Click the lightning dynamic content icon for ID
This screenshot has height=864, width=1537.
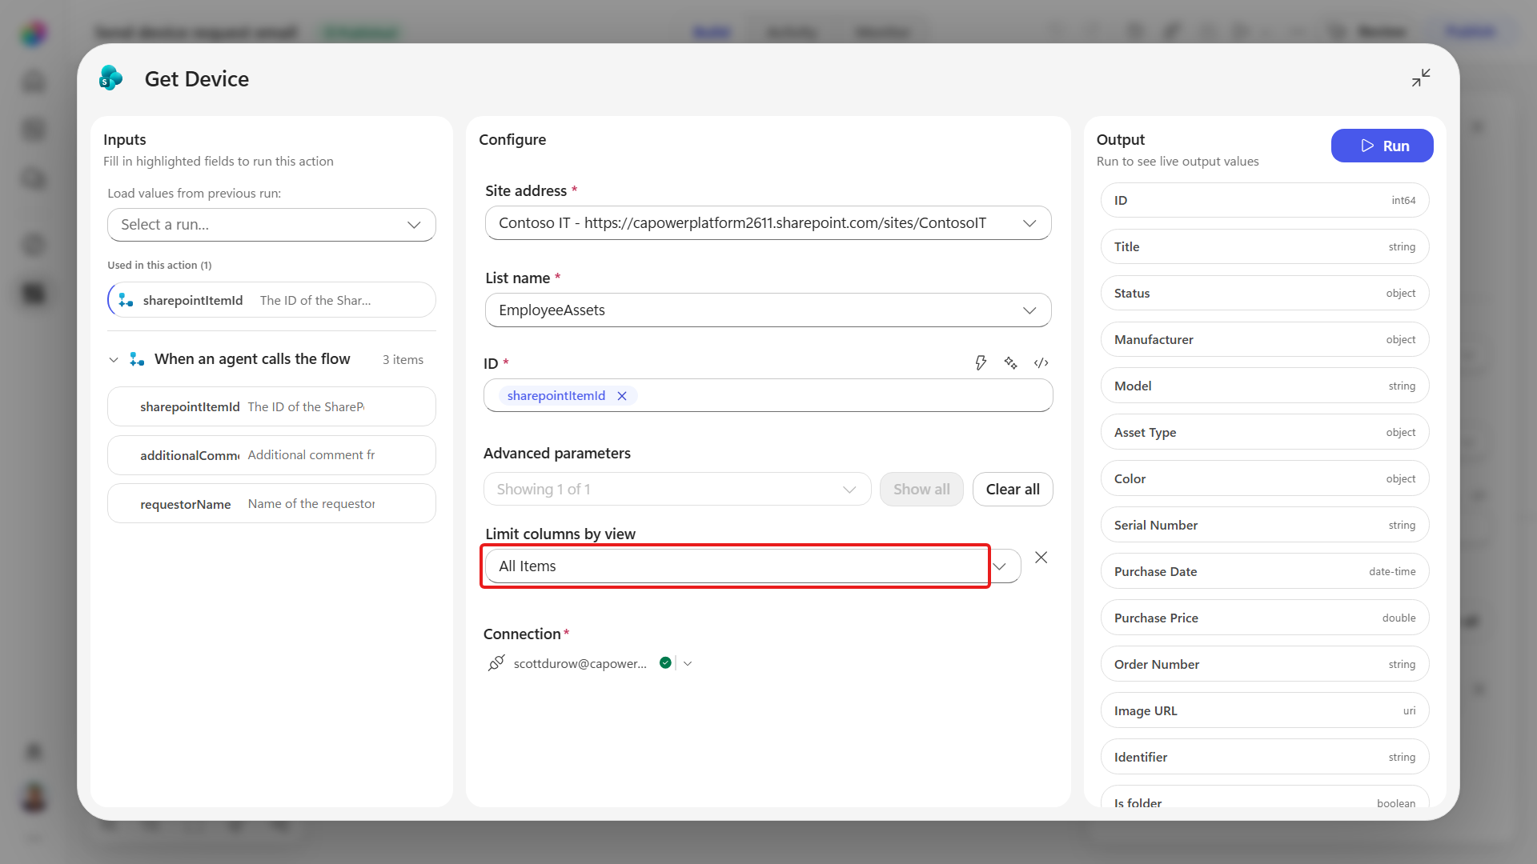(981, 363)
